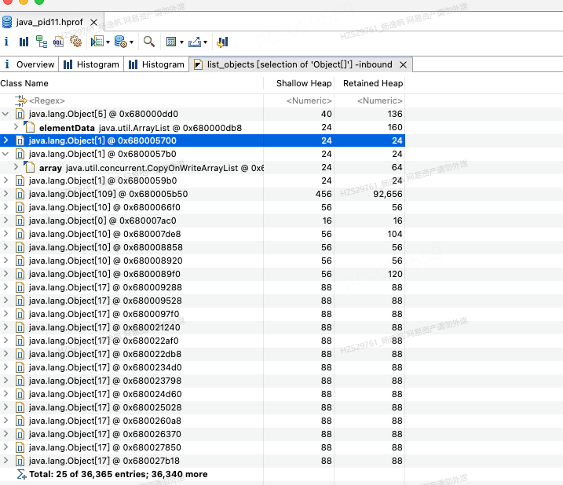Expand the array CopyOnWriteArrayList node
The width and height of the screenshot is (563, 485).
[16, 167]
